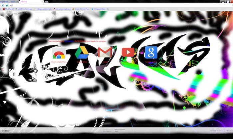This screenshot has width=233, height=139.
Task: Open the Chrome Web Store app
Action: [59, 54]
